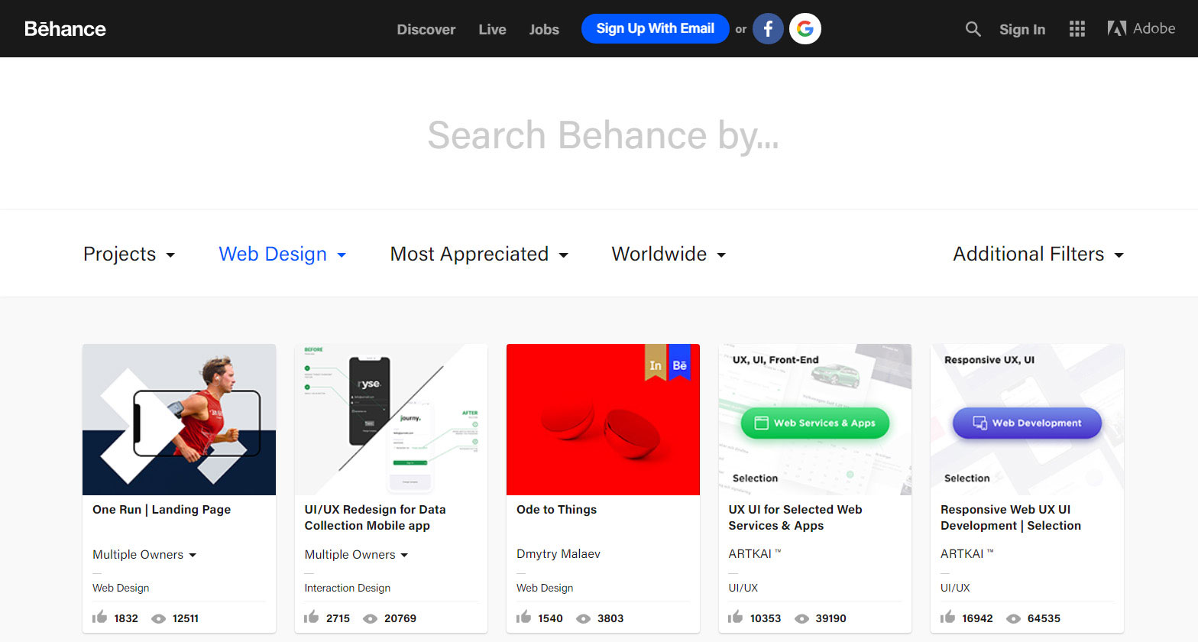Open search via the magnifier icon
This screenshot has width=1198, height=642.
point(973,29)
